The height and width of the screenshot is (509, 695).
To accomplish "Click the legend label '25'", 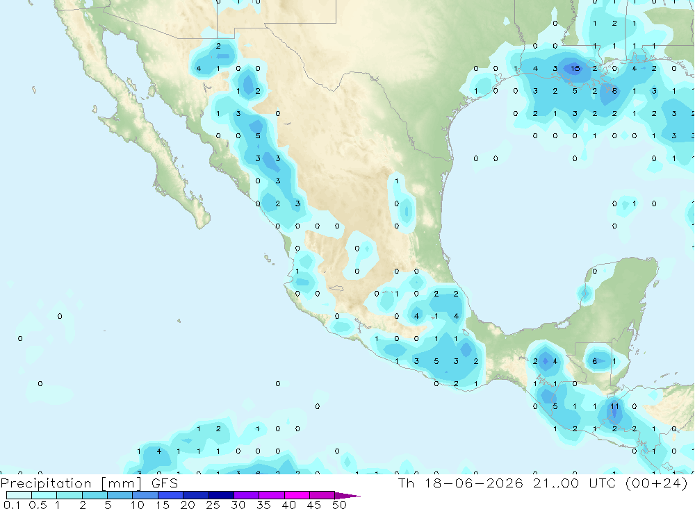I will (x=213, y=505).
